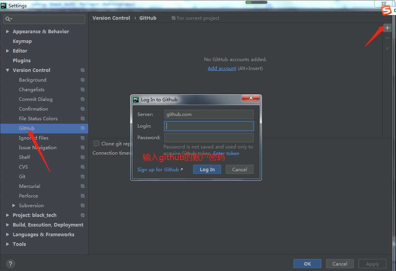Click the project-level icon beside Ignored Files
This screenshot has height=271, width=396.
(82, 138)
